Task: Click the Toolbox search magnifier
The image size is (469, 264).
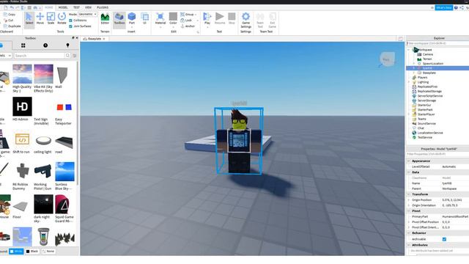Action: pos(67,56)
